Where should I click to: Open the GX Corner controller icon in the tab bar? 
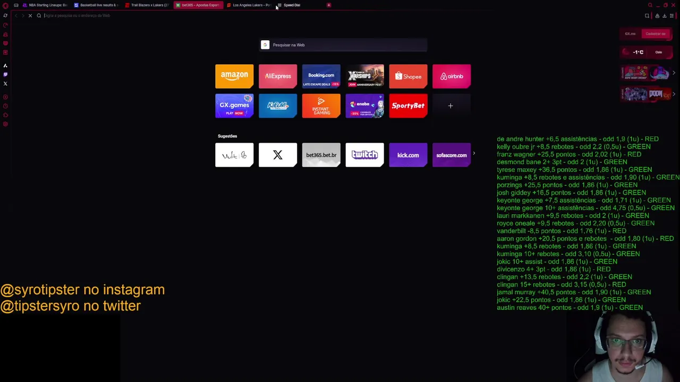click(16, 5)
